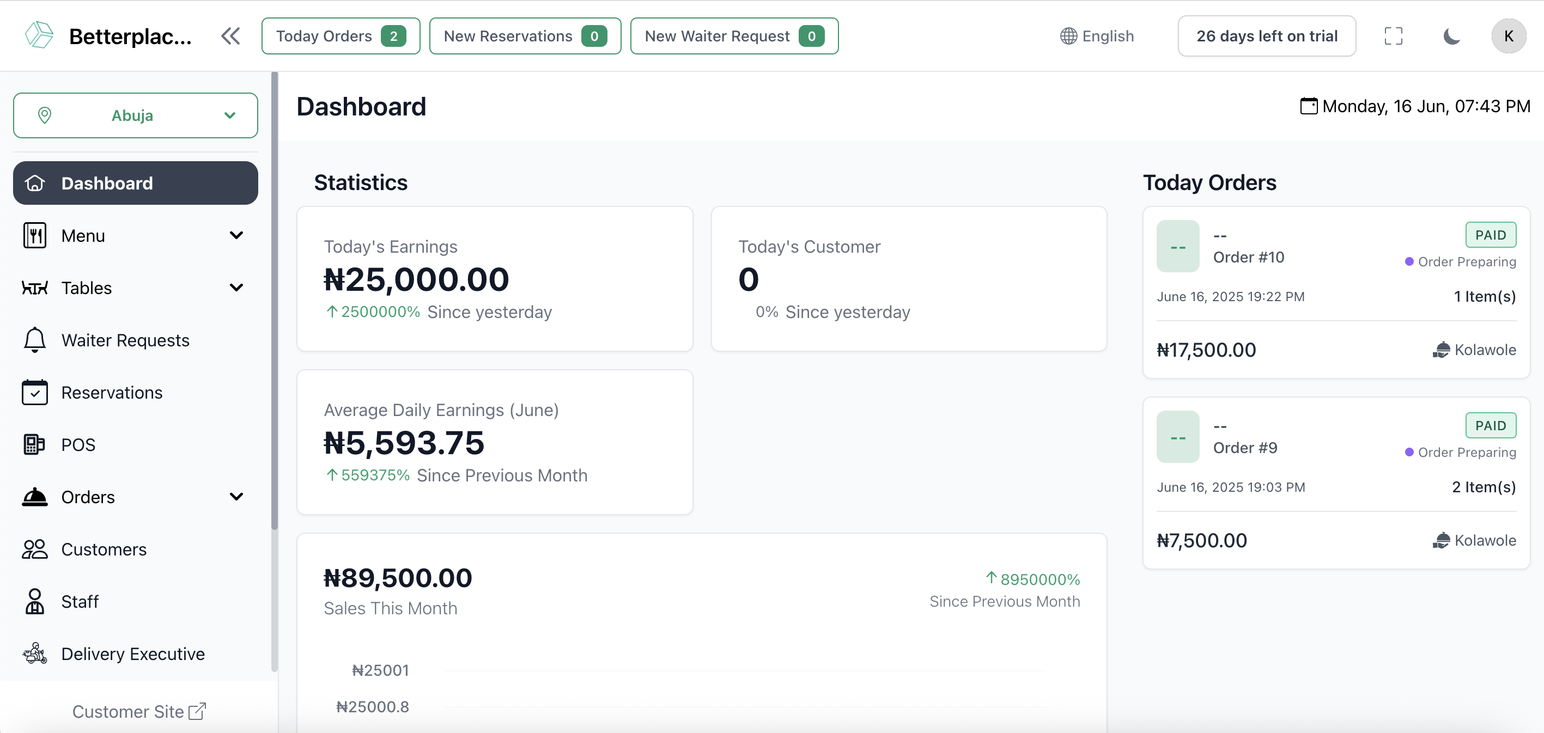
Task: Open the Order #10 card title
Action: [1249, 257]
